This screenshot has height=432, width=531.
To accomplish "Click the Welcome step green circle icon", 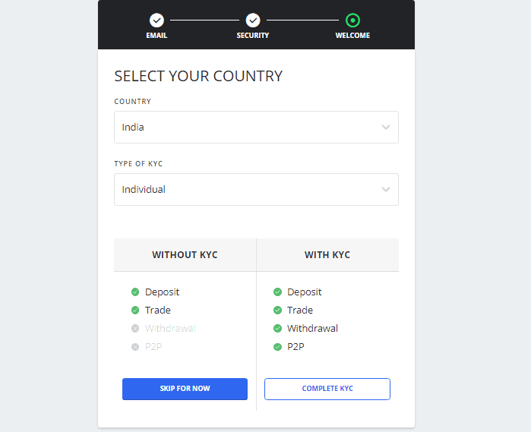I will (352, 20).
